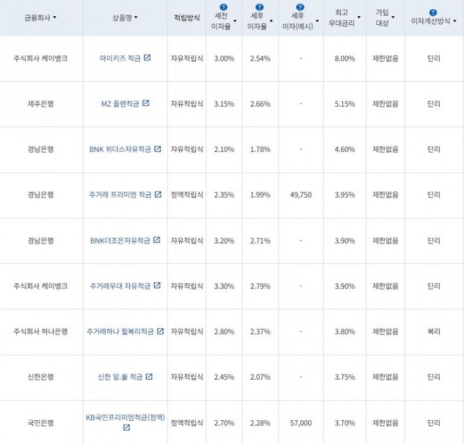Sort by 금융회사 column arrow

pos(55,18)
